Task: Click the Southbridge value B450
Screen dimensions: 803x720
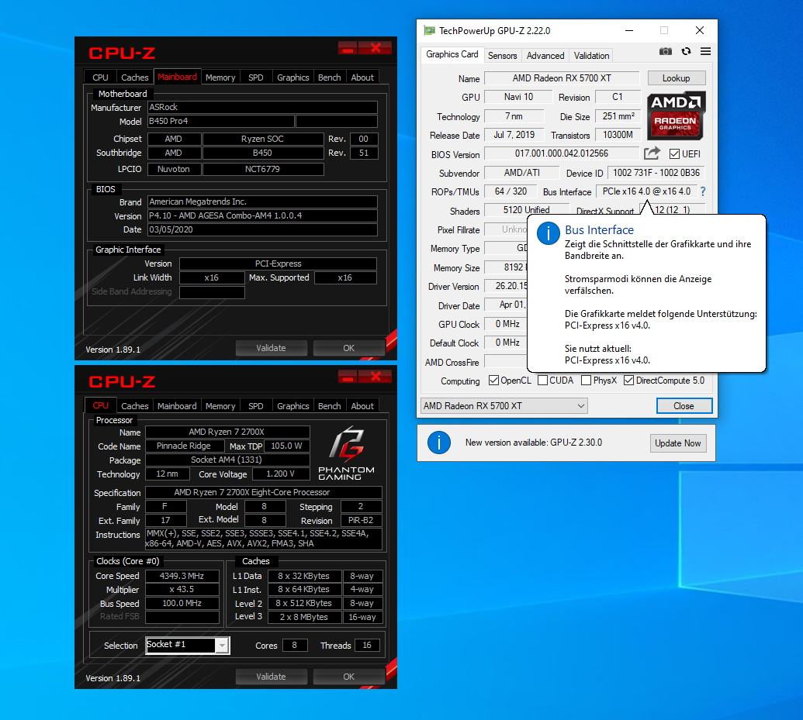Action: [263, 153]
